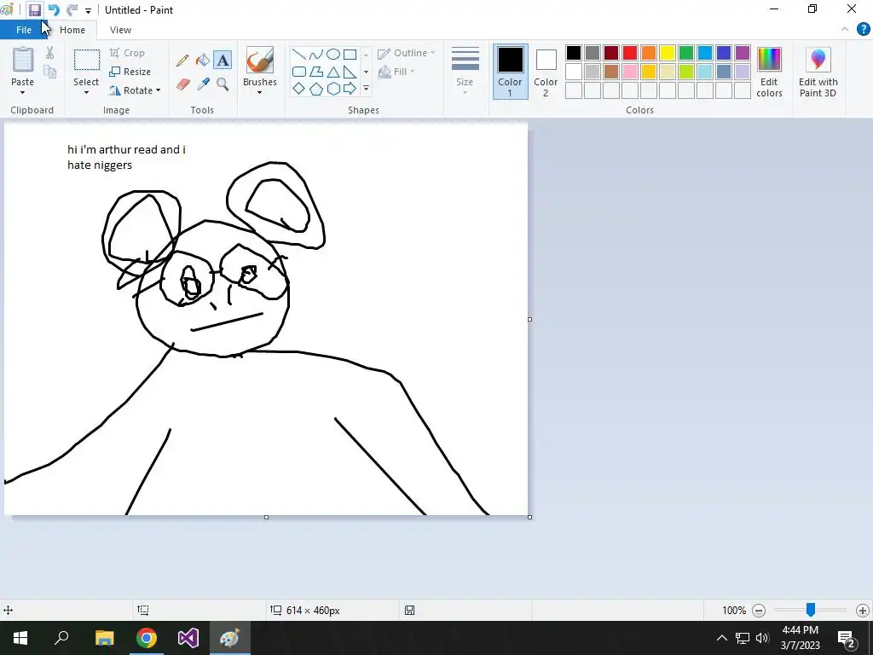The image size is (873, 655).
Task: Choose the Oval shape
Action: [x=333, y=54]
